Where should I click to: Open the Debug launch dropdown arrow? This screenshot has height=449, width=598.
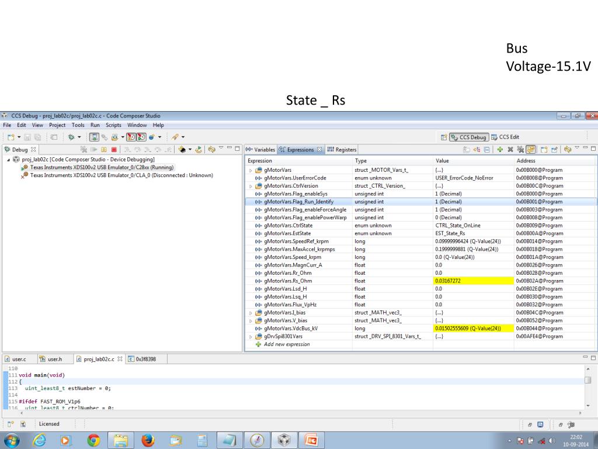click(x=79, y=137)
